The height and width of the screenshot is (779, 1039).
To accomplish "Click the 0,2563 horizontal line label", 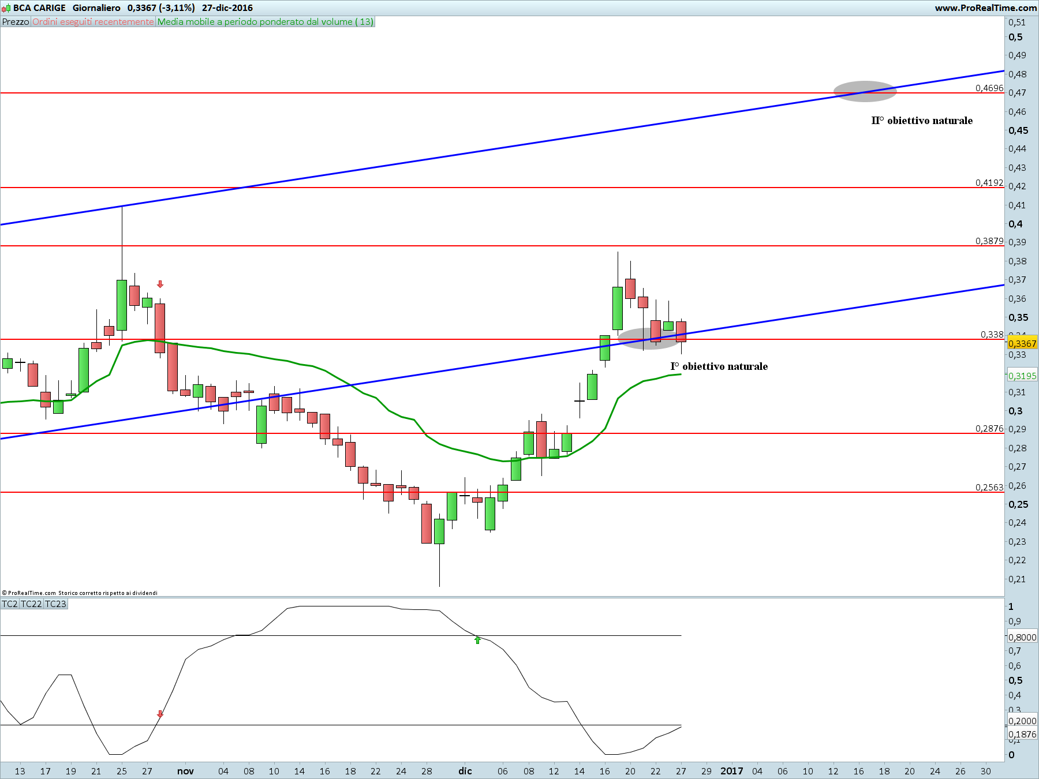I will coord(989,488).
